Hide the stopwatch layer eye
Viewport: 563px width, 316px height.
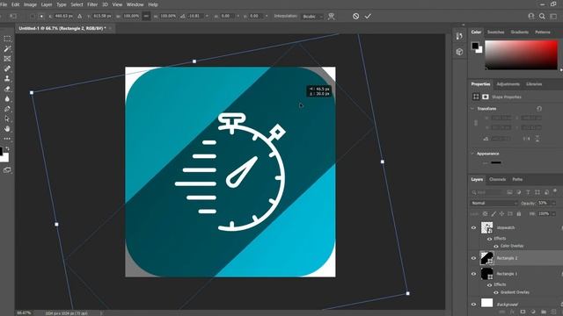[x=473, y=228]
